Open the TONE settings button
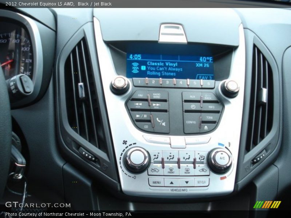The image size is (291, 218). coord(210,118)
